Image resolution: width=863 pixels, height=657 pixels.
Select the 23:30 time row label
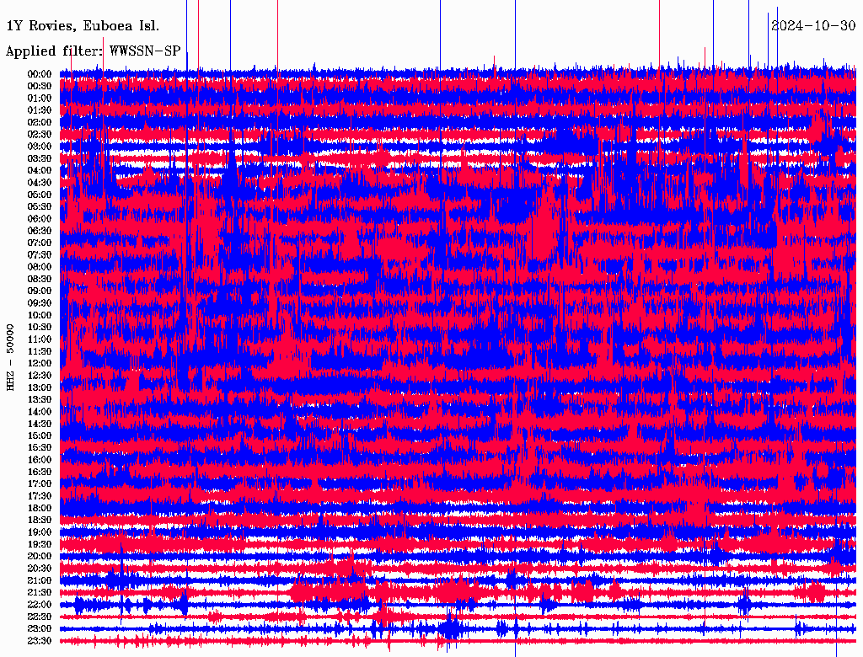40,640
